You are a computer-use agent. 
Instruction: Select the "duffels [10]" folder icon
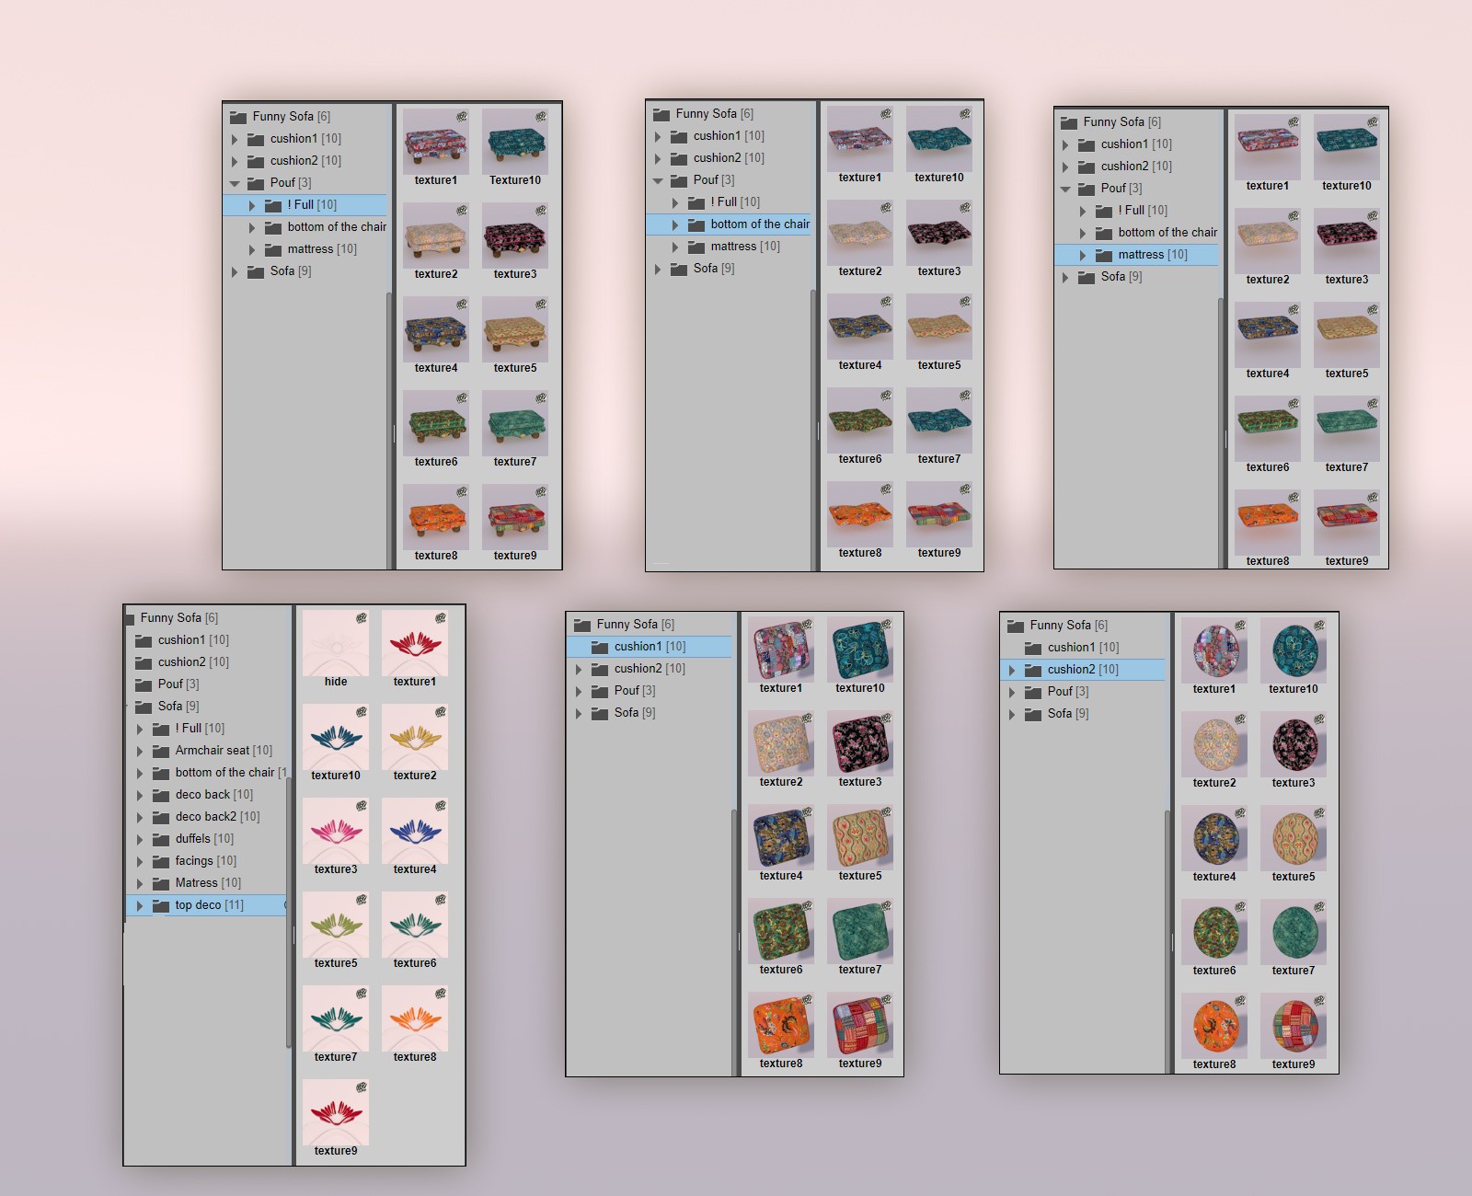pyautogui.click(x=161, y=839)
